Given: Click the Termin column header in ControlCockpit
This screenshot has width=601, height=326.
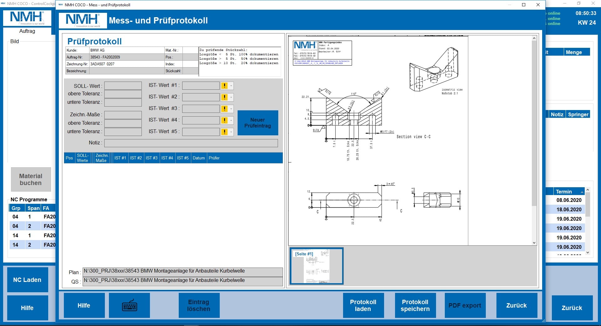Looking at the screenshot, I should pyautogui.click(x=569, y=192).
